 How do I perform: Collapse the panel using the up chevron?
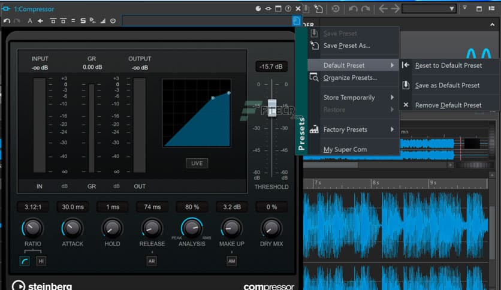[x=493, y=25]
